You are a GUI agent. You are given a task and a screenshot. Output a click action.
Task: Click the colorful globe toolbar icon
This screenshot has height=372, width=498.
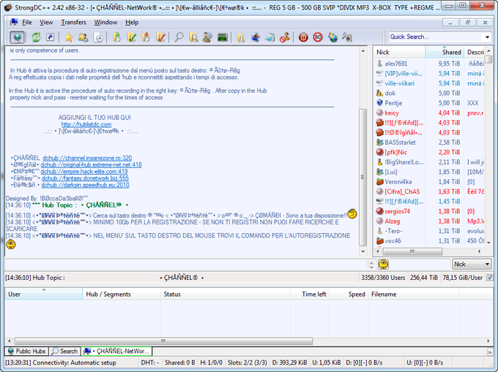tap(332, 37)
